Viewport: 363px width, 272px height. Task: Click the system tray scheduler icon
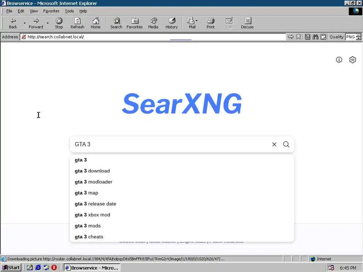point(331,268)
